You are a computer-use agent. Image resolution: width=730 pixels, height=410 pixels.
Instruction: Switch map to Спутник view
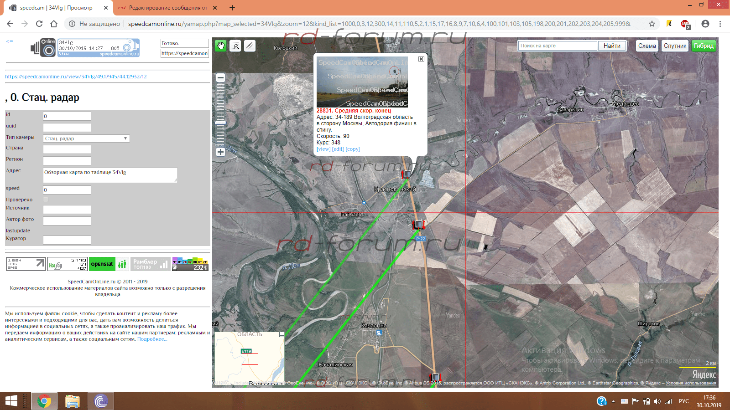point(675,46)
